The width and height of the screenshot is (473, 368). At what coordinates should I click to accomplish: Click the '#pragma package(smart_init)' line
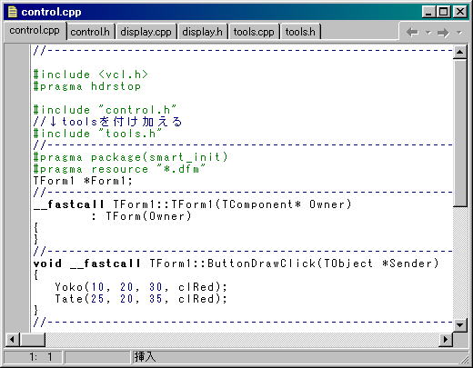click(130, 157)
